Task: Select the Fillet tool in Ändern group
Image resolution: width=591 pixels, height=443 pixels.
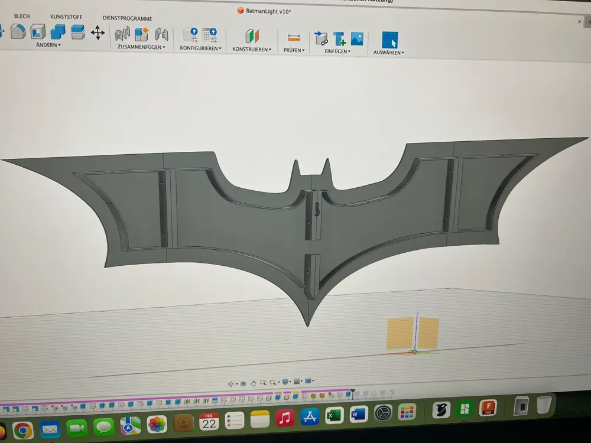Action: click(18, 31)
